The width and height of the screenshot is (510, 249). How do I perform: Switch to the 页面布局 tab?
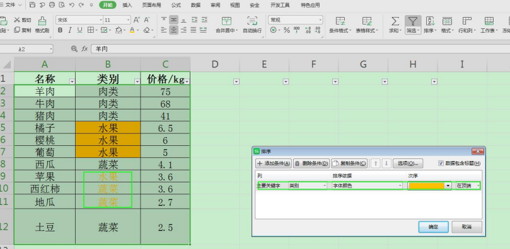pos(151,5)
